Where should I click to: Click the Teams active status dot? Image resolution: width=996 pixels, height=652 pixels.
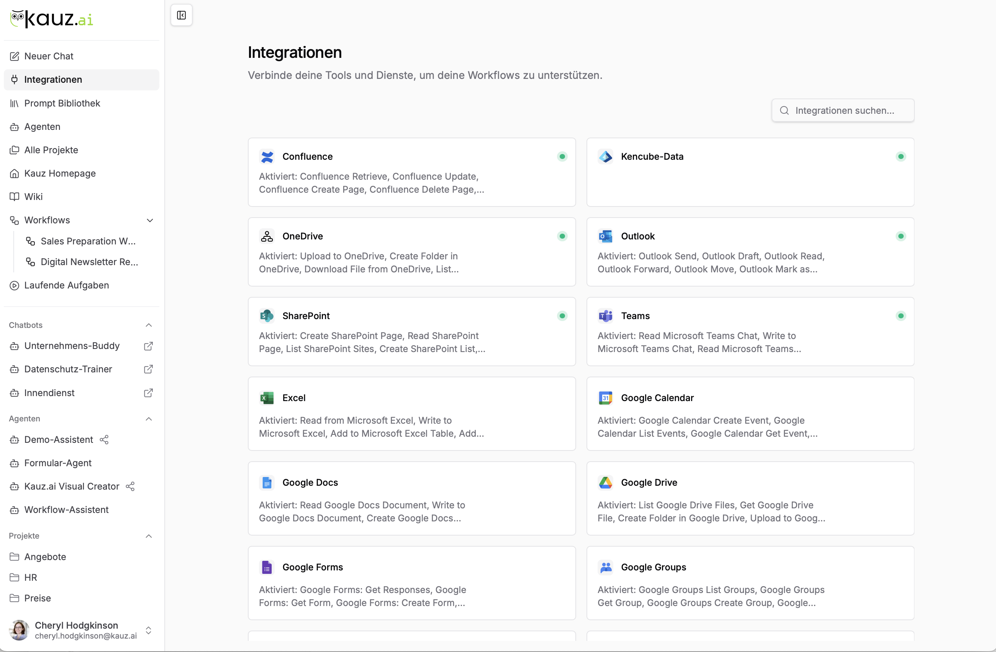pos(901,316)
